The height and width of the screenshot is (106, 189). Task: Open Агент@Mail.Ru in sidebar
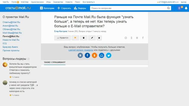pyautogui.click(x=10, y=26)
